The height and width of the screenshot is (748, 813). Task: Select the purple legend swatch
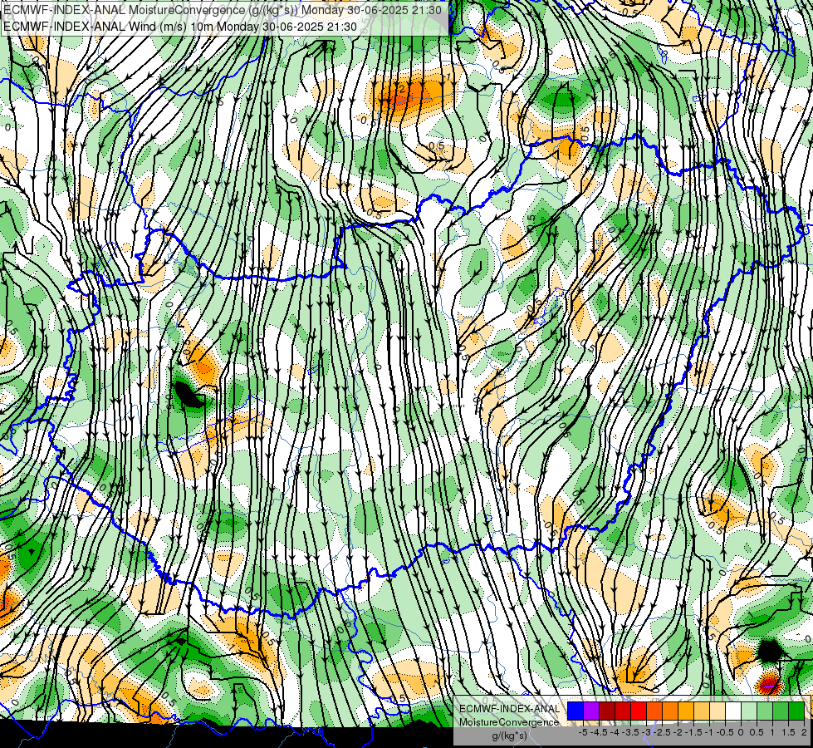tap(591, 711)
